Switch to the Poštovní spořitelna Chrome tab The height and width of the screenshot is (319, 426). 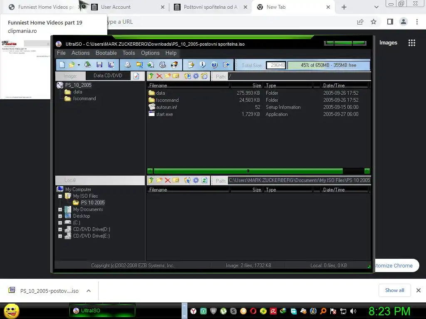point(211,7)
